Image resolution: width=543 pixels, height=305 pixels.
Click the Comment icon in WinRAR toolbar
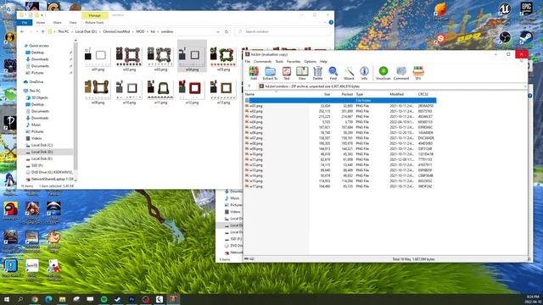pos(401,73)
